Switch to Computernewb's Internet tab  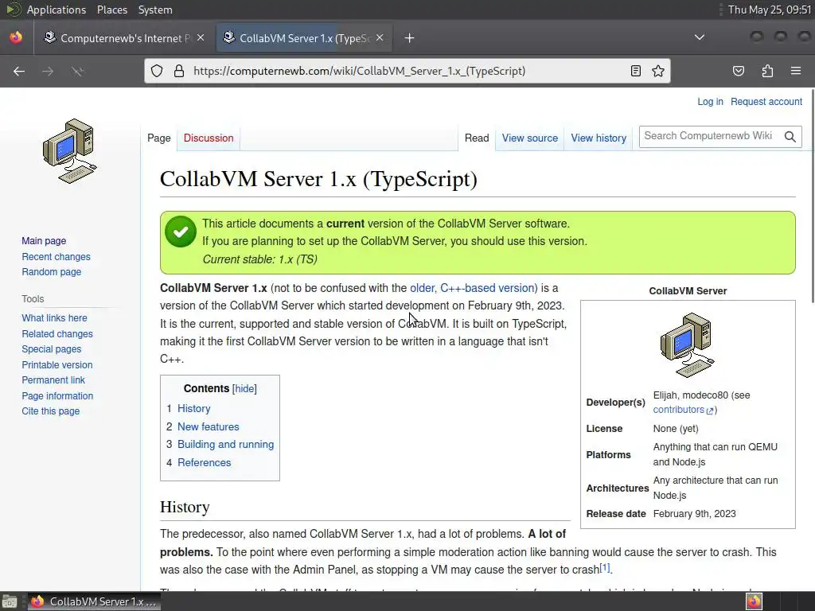(x=125, y=38)
